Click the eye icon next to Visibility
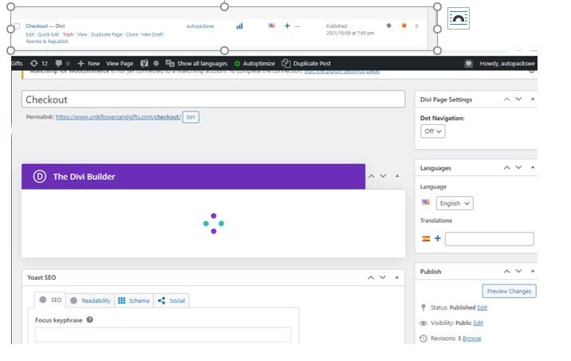The image size is (571, 361). pyautogui.click(x=423, y=324)
